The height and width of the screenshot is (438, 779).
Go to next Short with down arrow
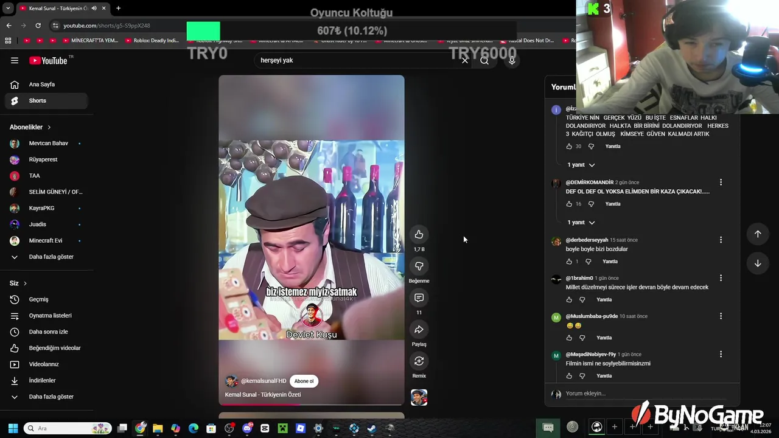click(758, 263)
